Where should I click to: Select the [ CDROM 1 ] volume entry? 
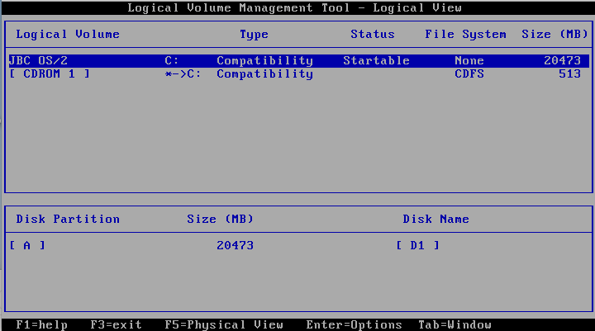point(50,74)
